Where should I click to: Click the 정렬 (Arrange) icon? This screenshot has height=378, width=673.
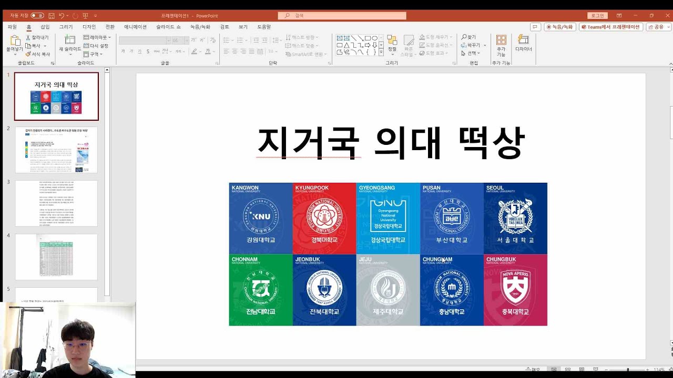click(392, 40)
